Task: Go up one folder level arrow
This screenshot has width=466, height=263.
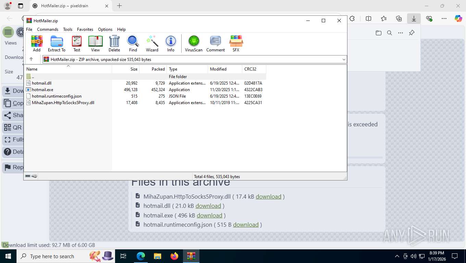Action: tap(31, 59)
